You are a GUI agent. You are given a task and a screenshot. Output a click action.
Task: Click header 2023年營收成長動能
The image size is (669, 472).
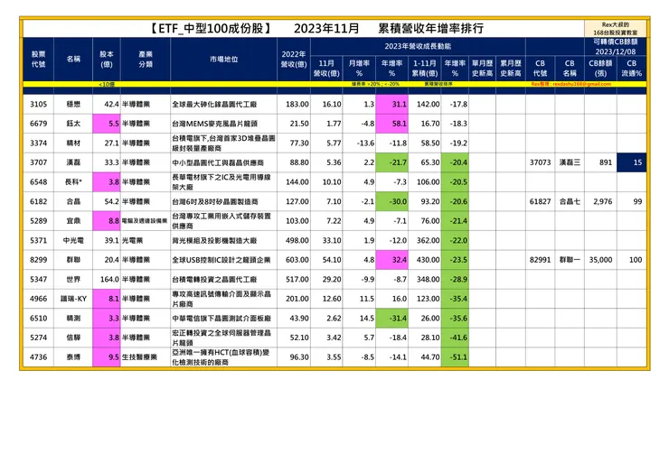tap(418, 46)
